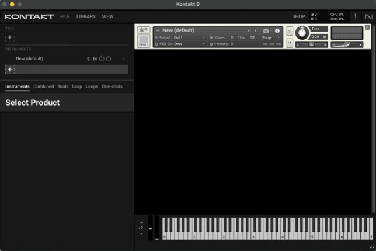
Task: Click the Tune knob
Action: click(302, 33)
